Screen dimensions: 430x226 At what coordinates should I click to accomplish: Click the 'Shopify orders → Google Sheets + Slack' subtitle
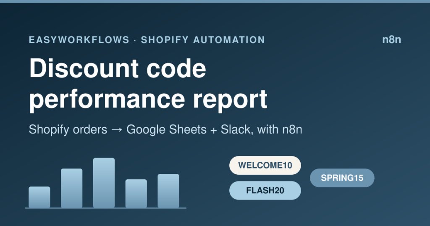point(165,129)
